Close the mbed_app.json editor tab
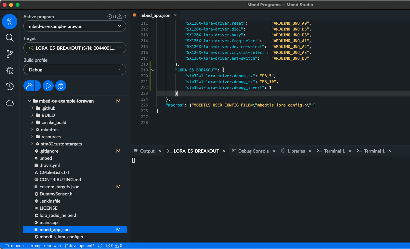410x249 pixels. (176, 15)
